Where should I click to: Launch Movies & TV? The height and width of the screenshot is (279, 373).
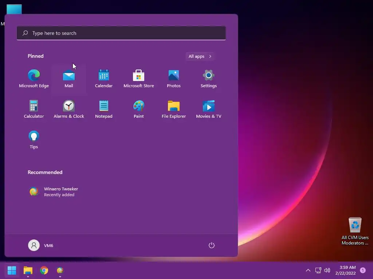pos(209,109)
